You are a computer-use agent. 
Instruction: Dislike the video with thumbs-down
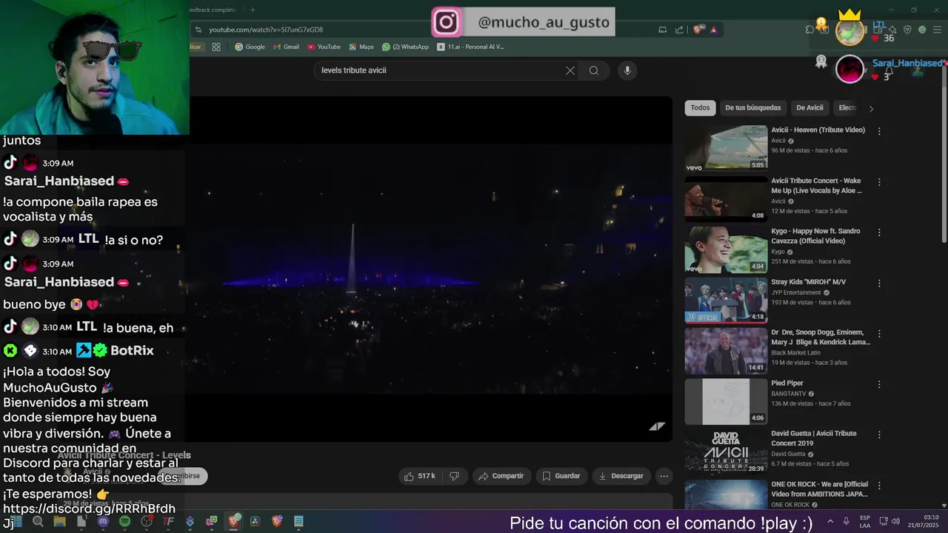coord(455,476)
